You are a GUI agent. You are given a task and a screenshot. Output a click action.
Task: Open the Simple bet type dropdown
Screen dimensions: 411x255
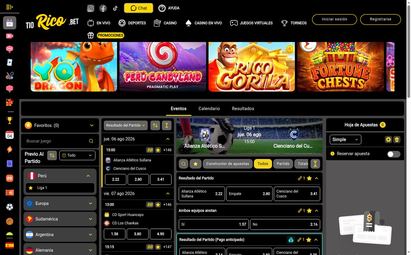point(346,139)
